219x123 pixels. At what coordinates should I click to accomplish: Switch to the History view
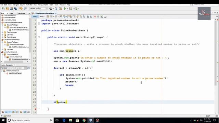42,16
